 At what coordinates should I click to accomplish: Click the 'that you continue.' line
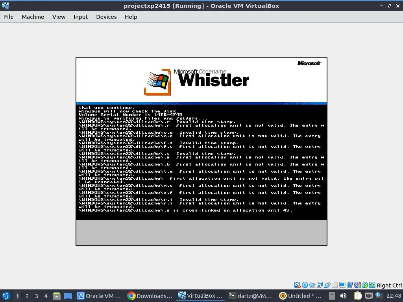click(x=107, y=108)
